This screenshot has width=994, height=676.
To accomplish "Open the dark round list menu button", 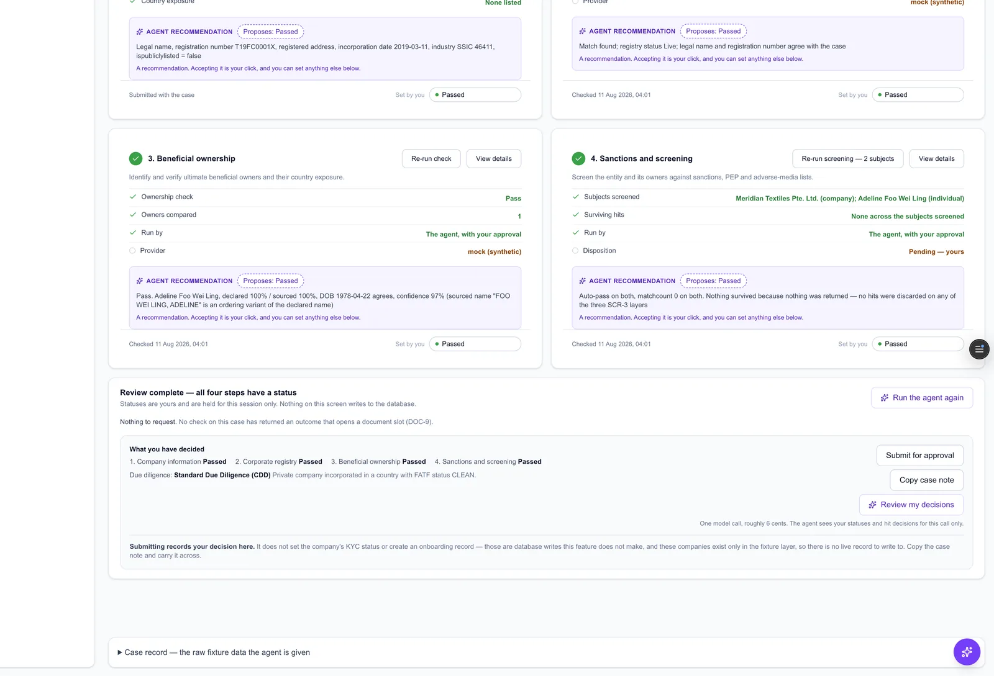I will coord(979,349).
